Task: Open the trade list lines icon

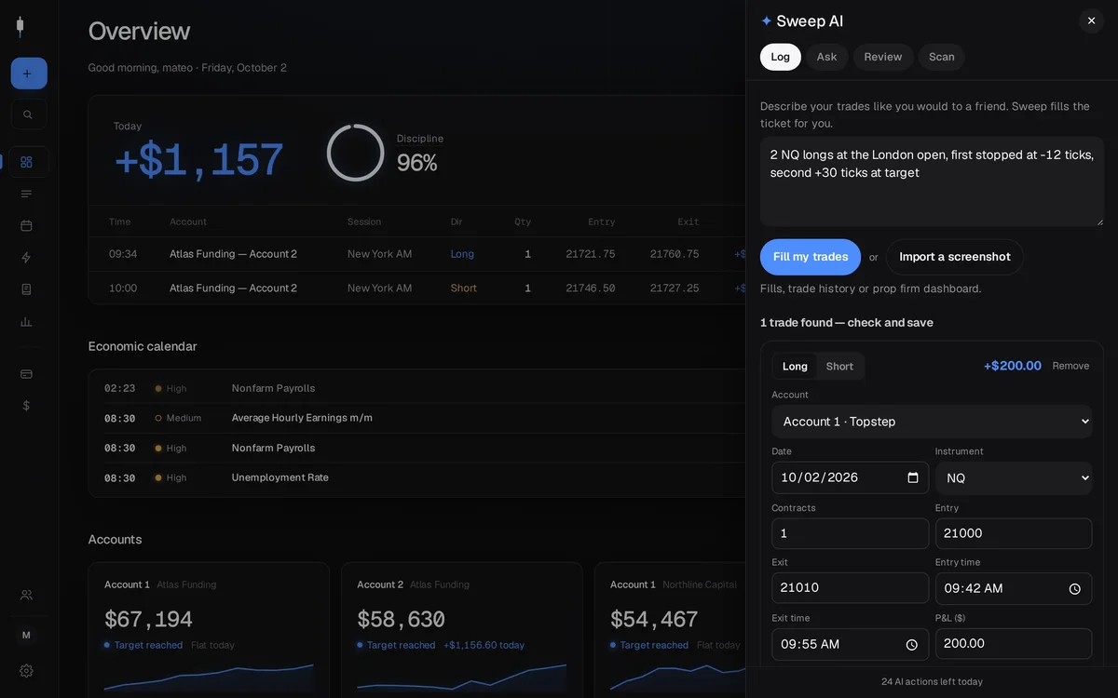Action: click(x=26, y=194)
